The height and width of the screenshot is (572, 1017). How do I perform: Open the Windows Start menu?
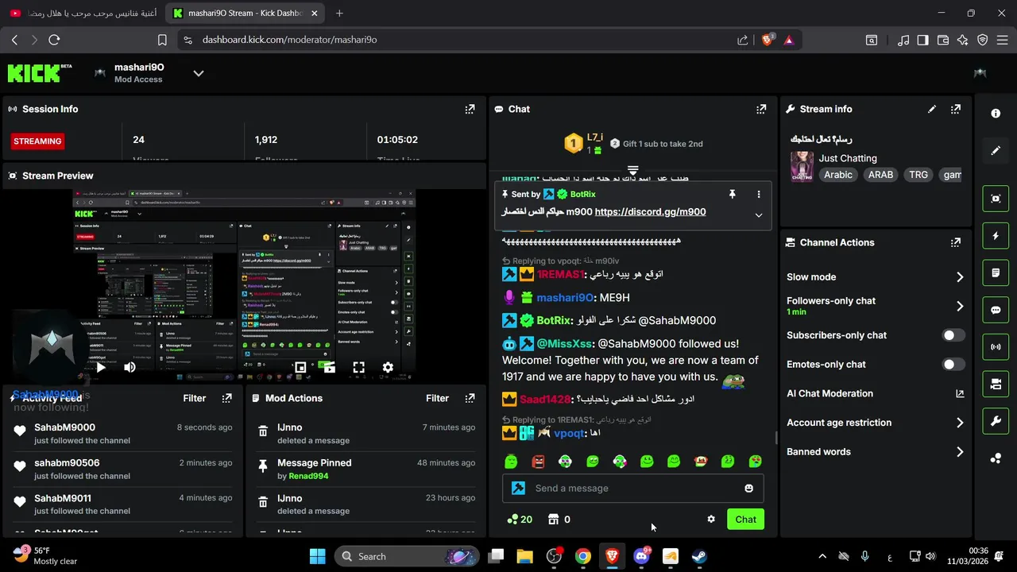(x=317, y=556)
